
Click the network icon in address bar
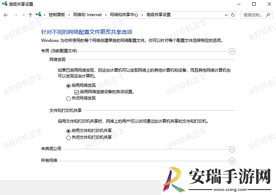pos(39,14)
